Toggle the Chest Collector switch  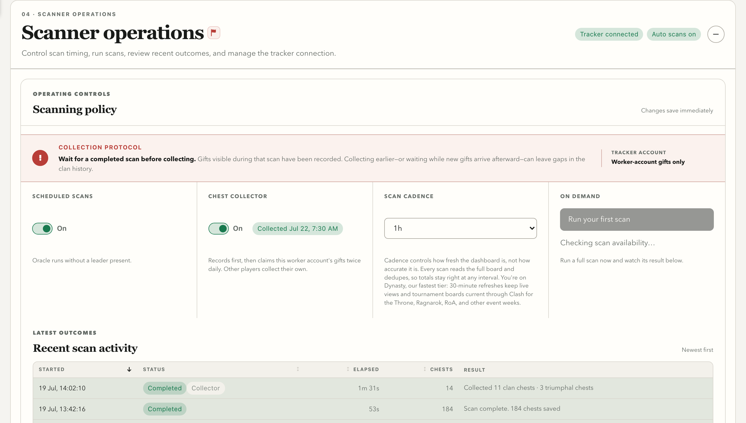tap(218, 229)
